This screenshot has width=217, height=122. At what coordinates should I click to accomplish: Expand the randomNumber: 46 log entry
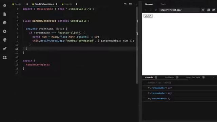tap(149, 93)
